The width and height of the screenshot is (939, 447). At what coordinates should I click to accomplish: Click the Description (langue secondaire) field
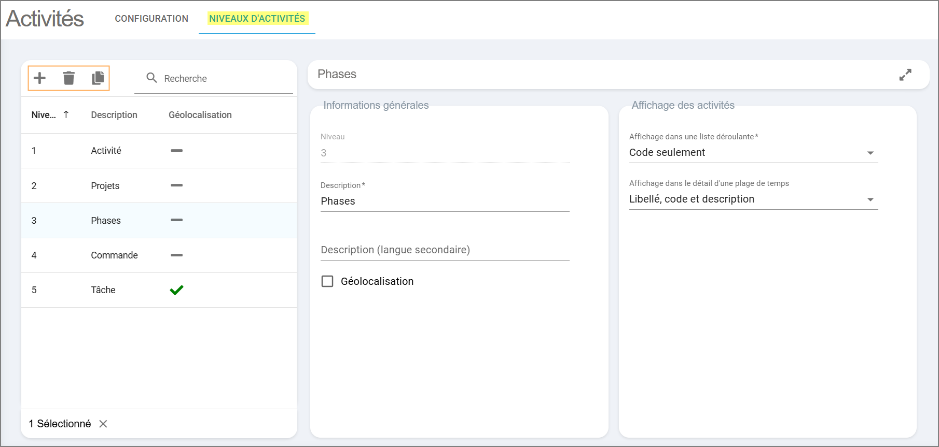[x=445, y=250]
